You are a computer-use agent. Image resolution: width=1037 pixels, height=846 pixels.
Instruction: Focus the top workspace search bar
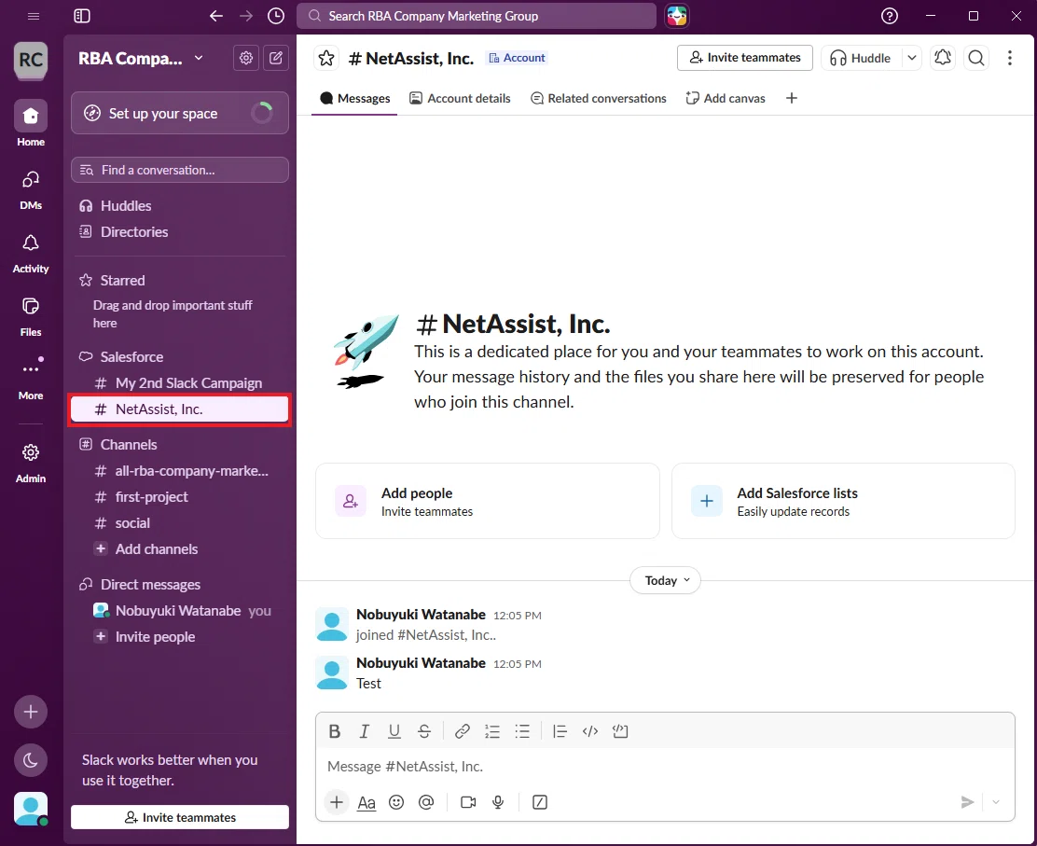477,16
